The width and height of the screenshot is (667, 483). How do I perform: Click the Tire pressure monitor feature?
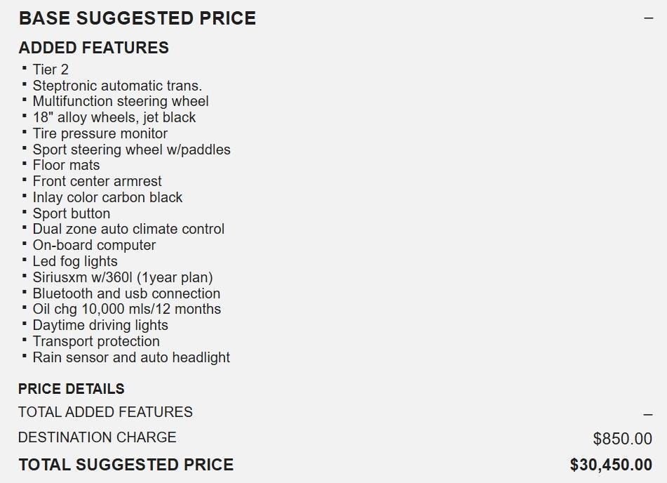coord(100,133)
